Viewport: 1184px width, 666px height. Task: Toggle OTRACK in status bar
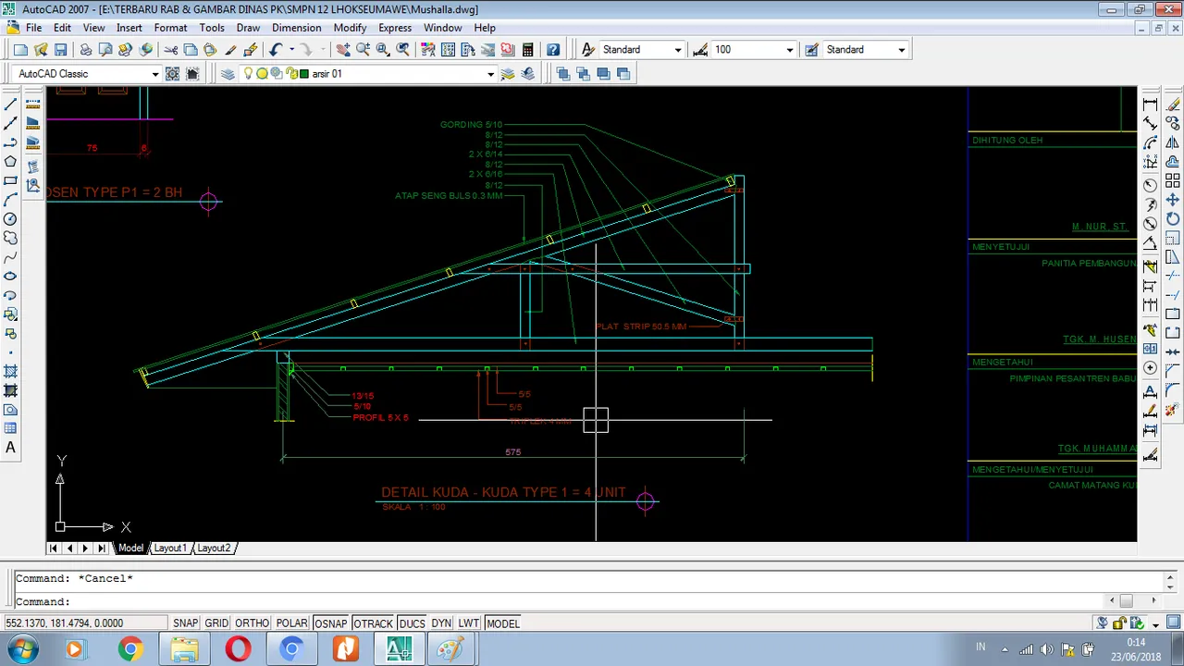[x=373, y=623]
